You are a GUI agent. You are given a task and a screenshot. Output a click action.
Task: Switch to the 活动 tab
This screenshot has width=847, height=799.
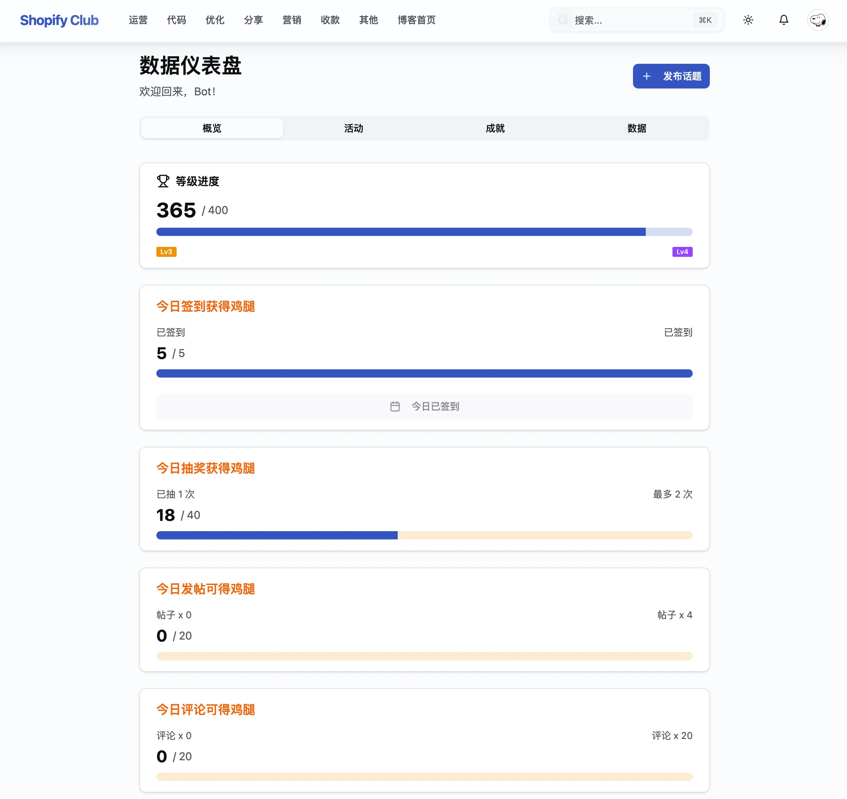click(x=353, y=128)
